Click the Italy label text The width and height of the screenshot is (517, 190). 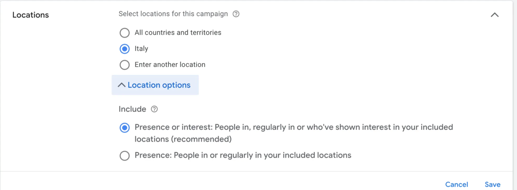pos(141,48)
